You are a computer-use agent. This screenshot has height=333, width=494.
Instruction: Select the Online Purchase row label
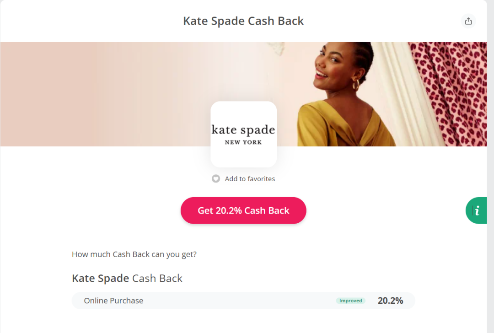tap(113, 301)
